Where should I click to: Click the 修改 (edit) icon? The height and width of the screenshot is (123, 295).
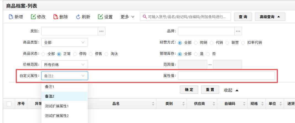(33, 17)
